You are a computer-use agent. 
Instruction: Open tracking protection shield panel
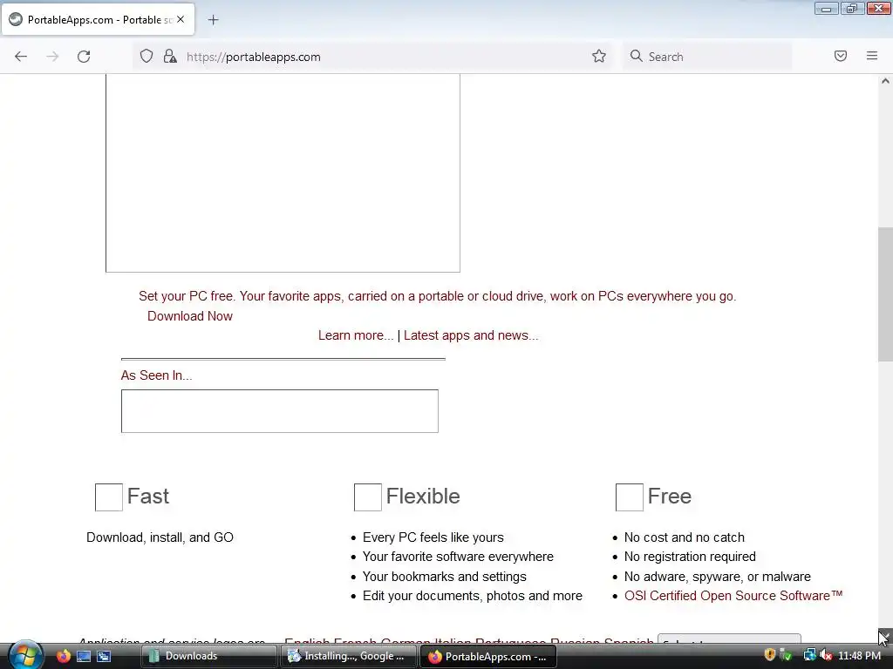pos(147,57)
